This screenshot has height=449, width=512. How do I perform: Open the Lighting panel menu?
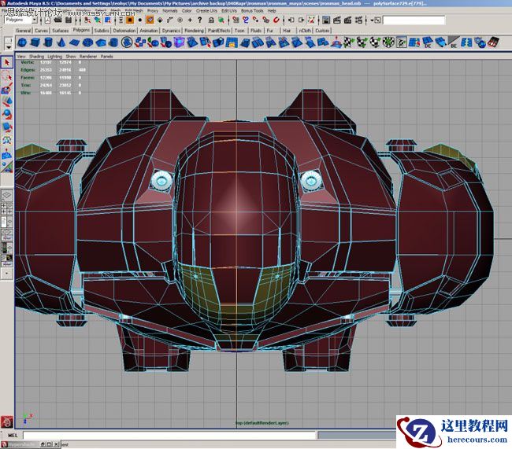[x=54, y=57]
